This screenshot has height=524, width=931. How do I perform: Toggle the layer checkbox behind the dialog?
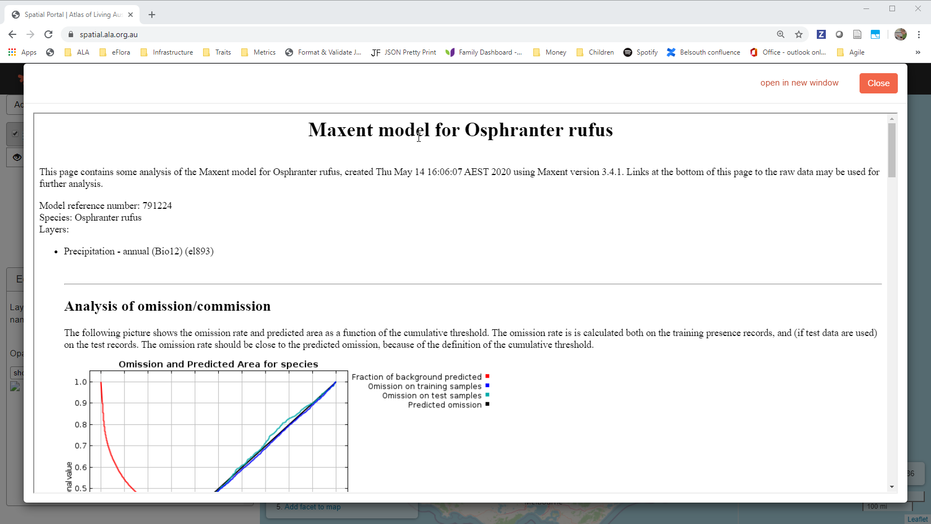(15, 134)
